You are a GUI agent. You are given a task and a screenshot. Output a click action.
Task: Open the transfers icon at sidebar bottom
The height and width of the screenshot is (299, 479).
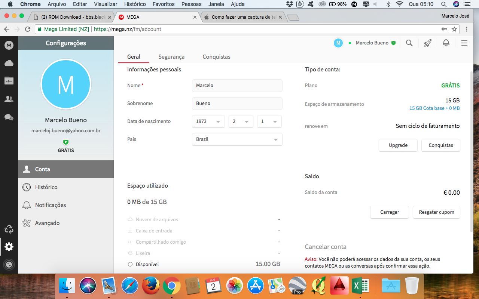[9, 265]
